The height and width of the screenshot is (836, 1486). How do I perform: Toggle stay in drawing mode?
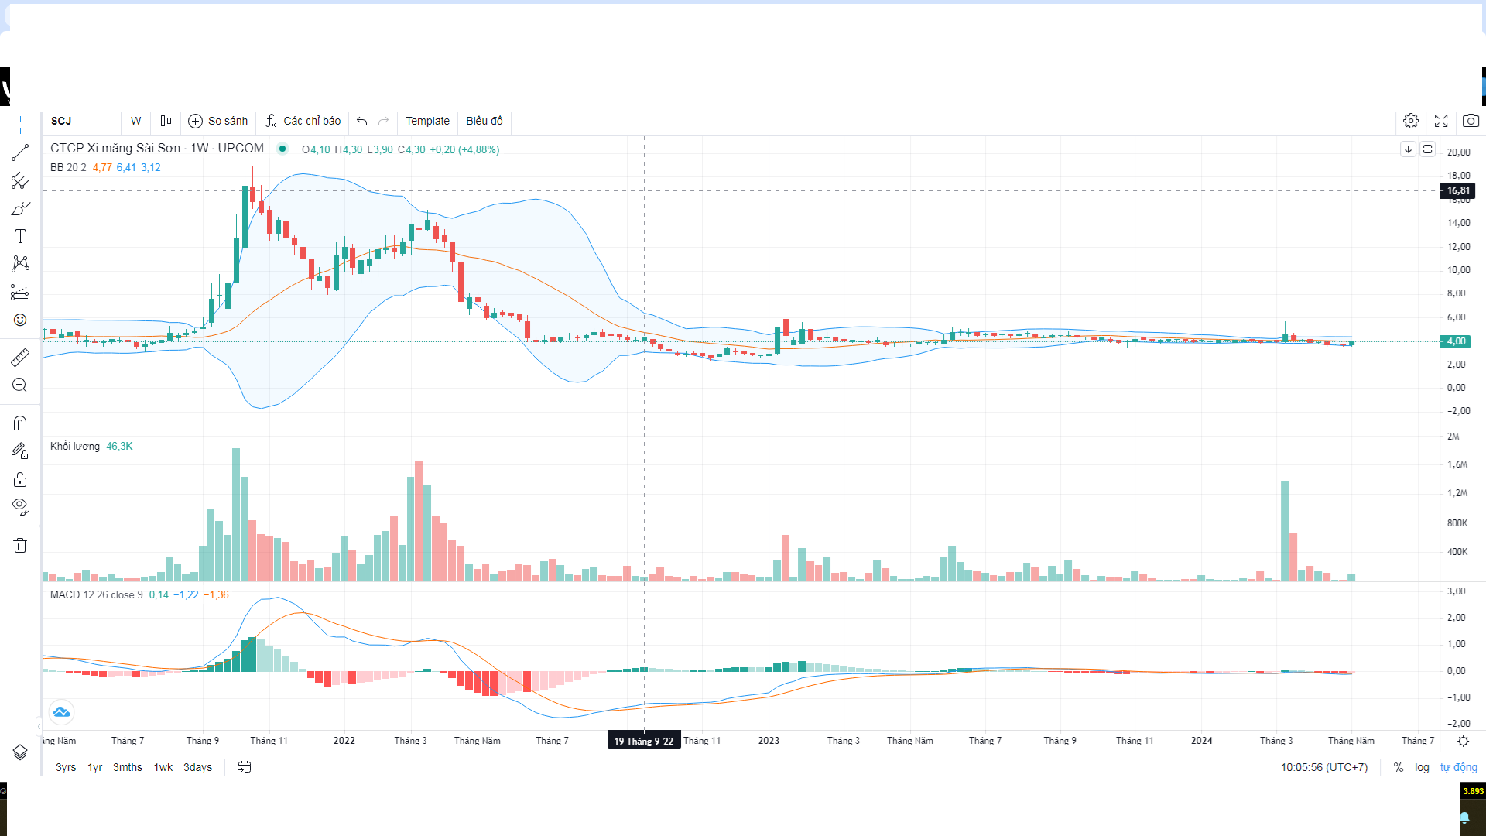coord(20,451)
